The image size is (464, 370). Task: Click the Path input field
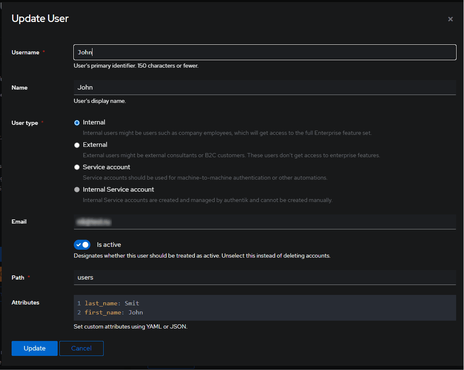click(265, 277)
